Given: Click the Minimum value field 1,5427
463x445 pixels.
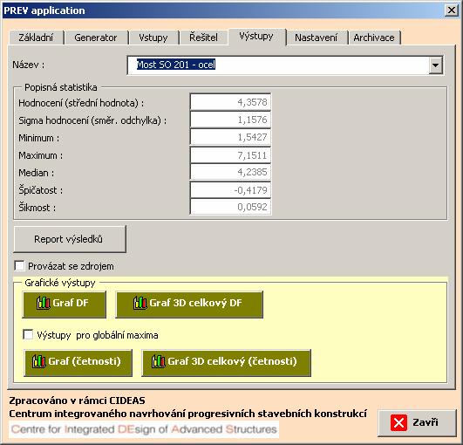Looking at the screenshot, I should click(230, 137).
